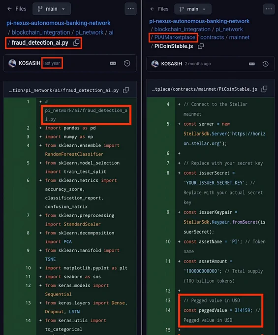
Task: Click KOSASIH avatar in left panel
Action: click(x=12, y=63)
